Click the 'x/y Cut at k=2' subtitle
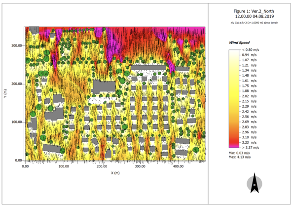 tap(254, 23)
